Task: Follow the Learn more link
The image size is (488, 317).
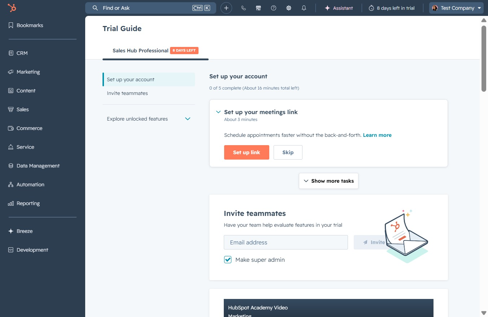Action: pyautogui.click(x=377, y=135)
